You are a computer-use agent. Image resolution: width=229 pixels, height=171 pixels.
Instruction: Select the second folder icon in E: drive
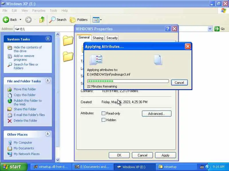68,56
